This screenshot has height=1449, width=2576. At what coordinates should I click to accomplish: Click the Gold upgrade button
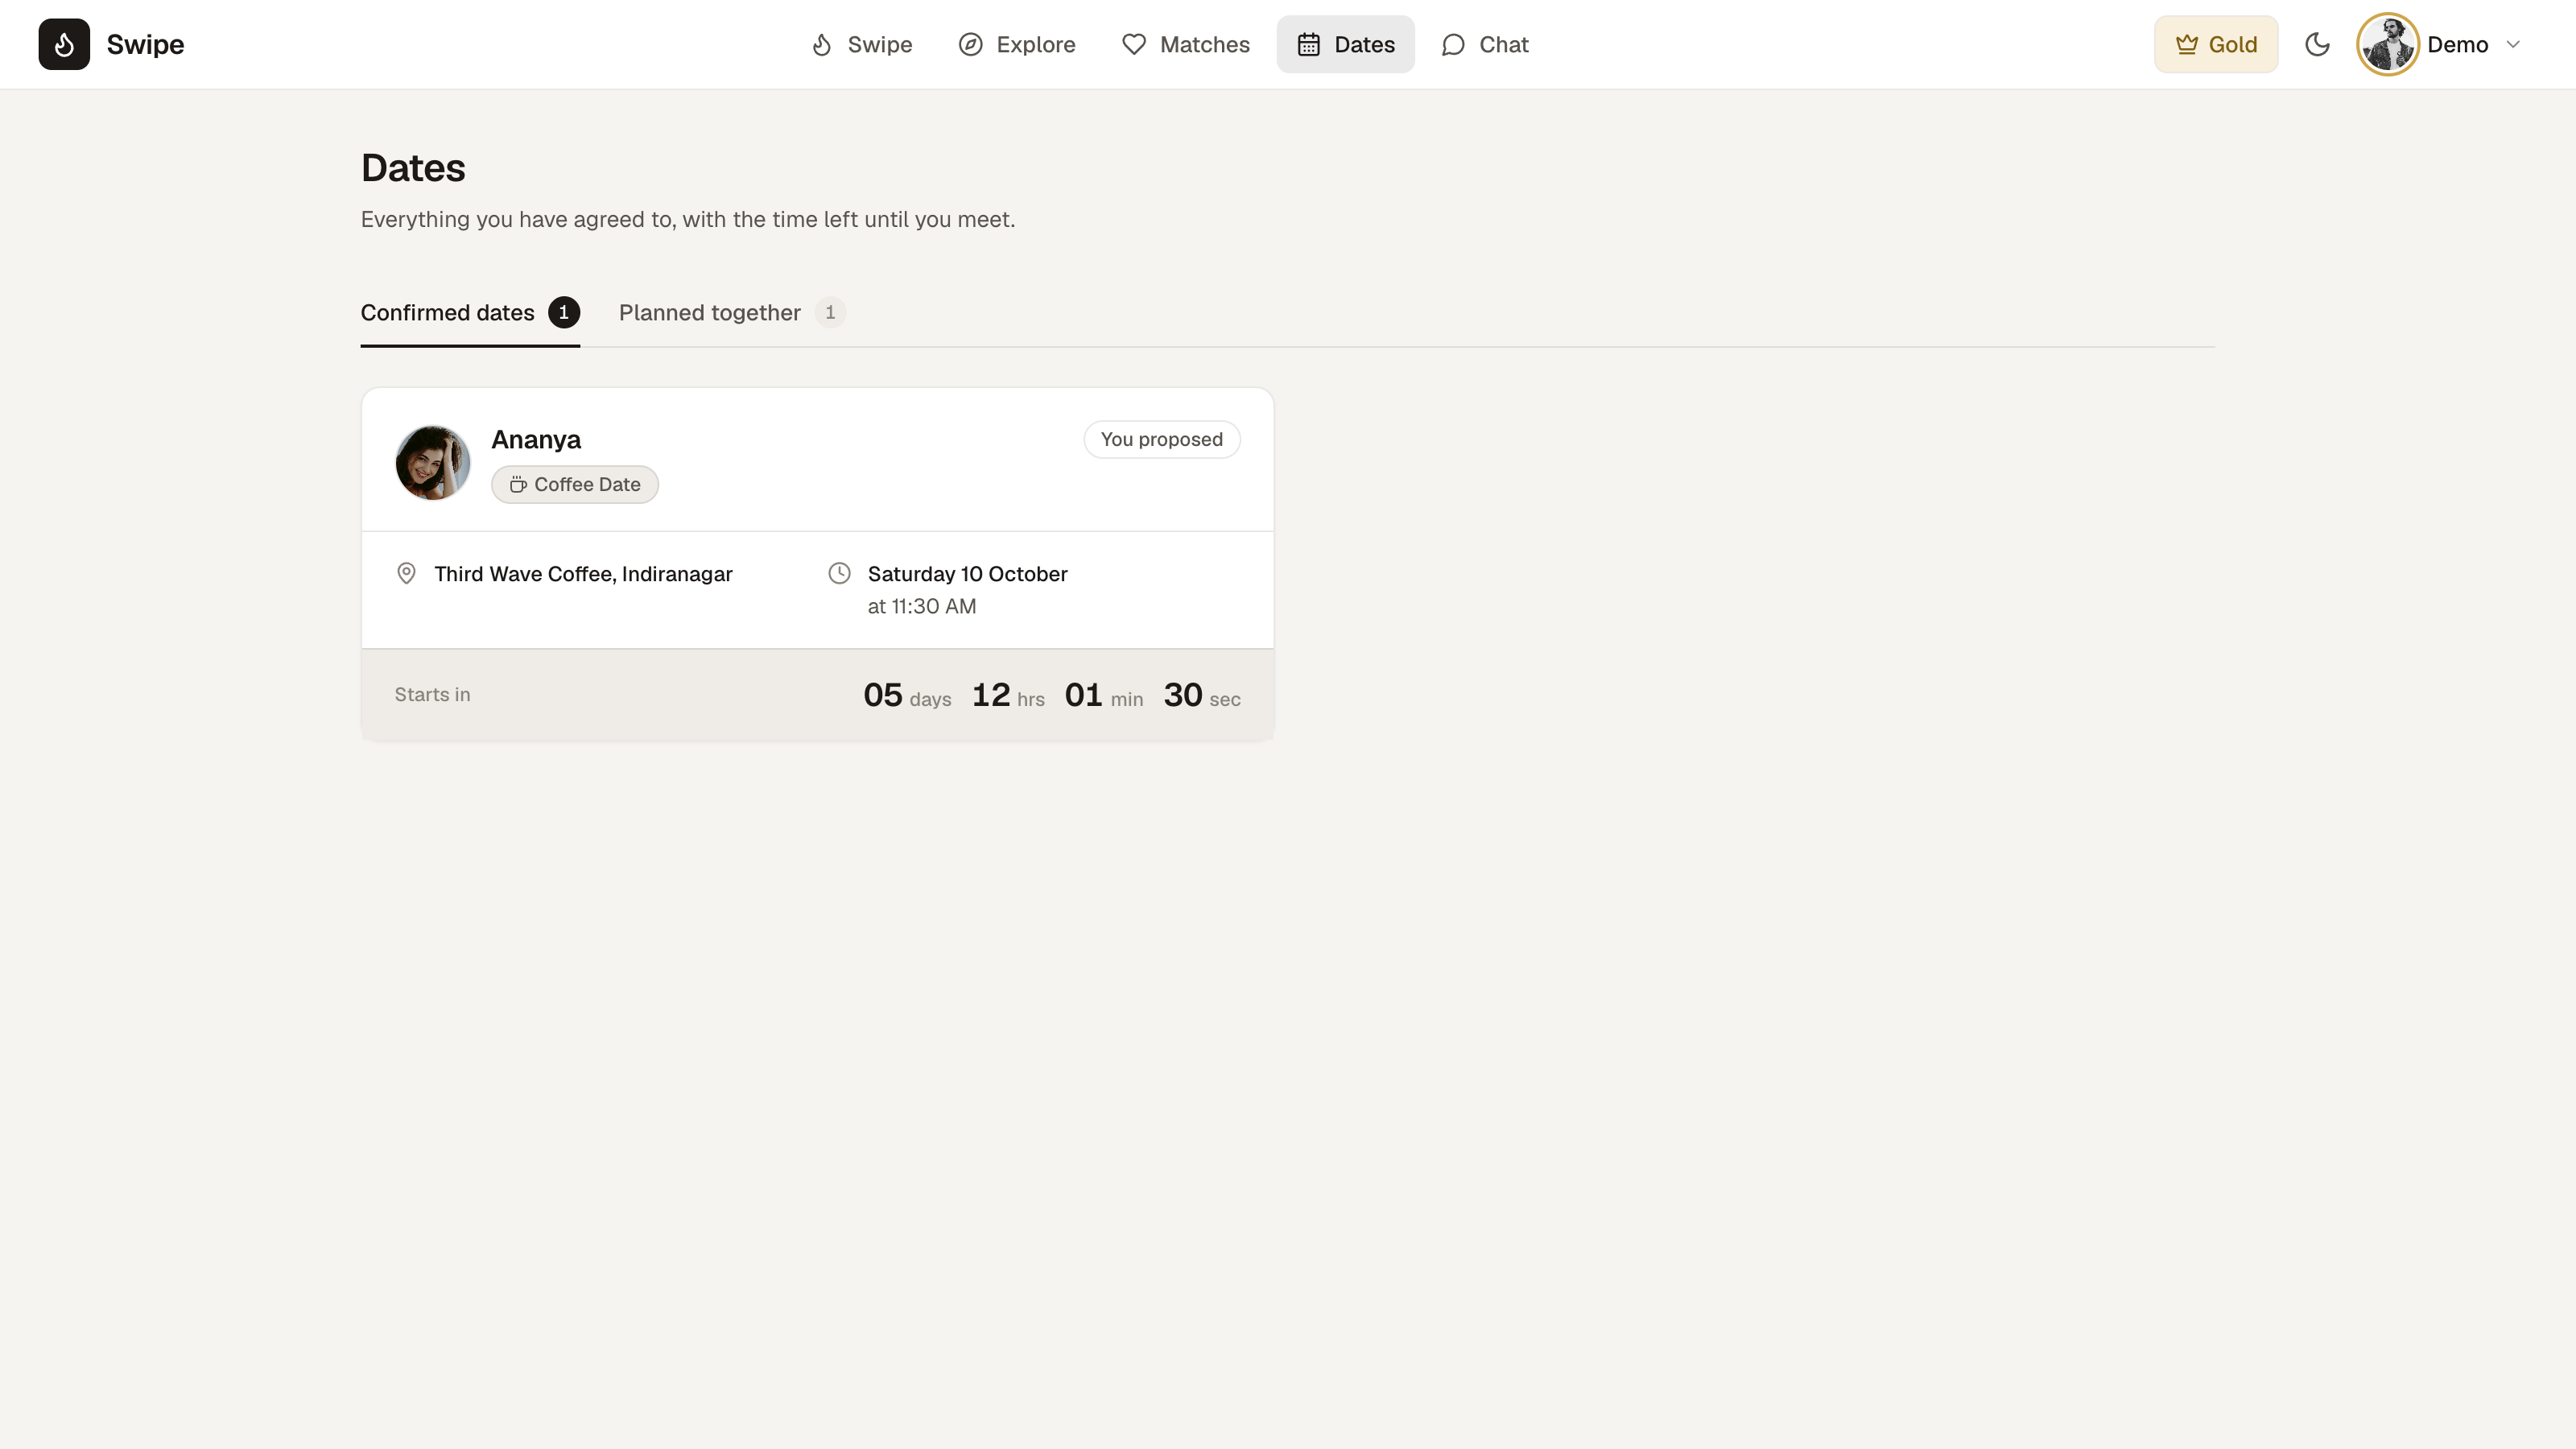tap(2216, 44)
